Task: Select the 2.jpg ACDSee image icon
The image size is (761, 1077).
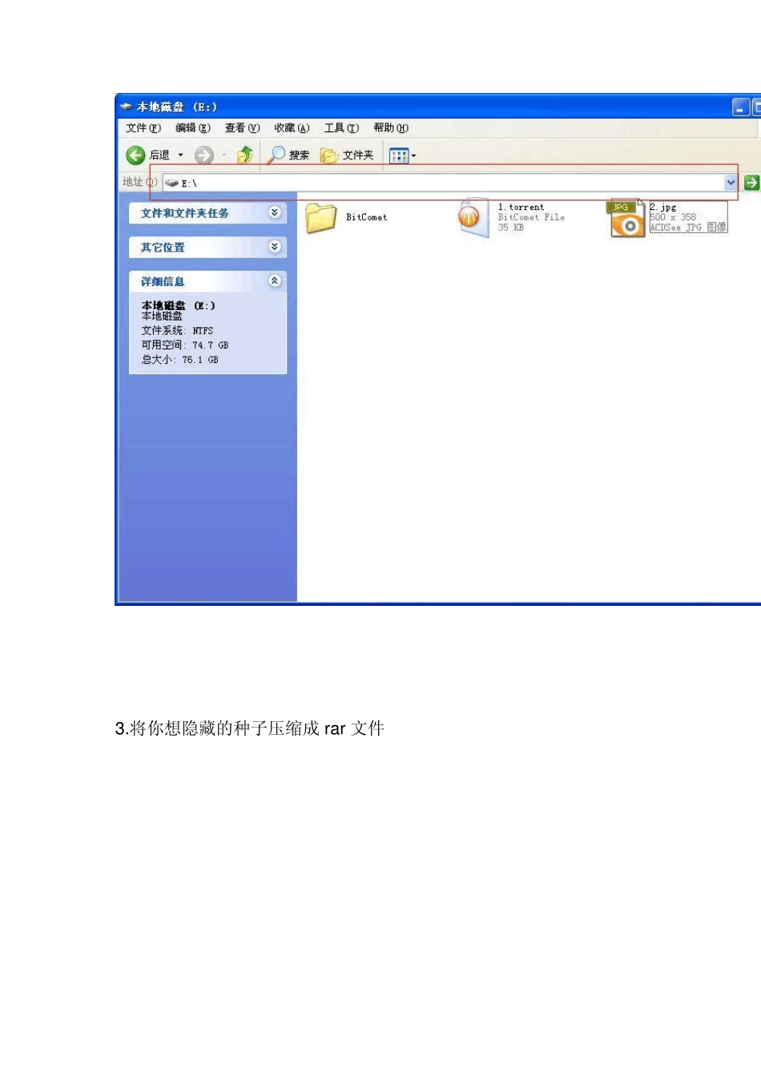Action: click(626, 219)
